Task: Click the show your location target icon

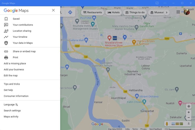Action: (189, 106)
